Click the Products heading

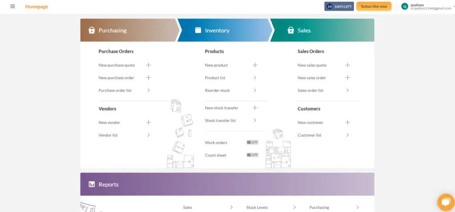pos(215,52)
